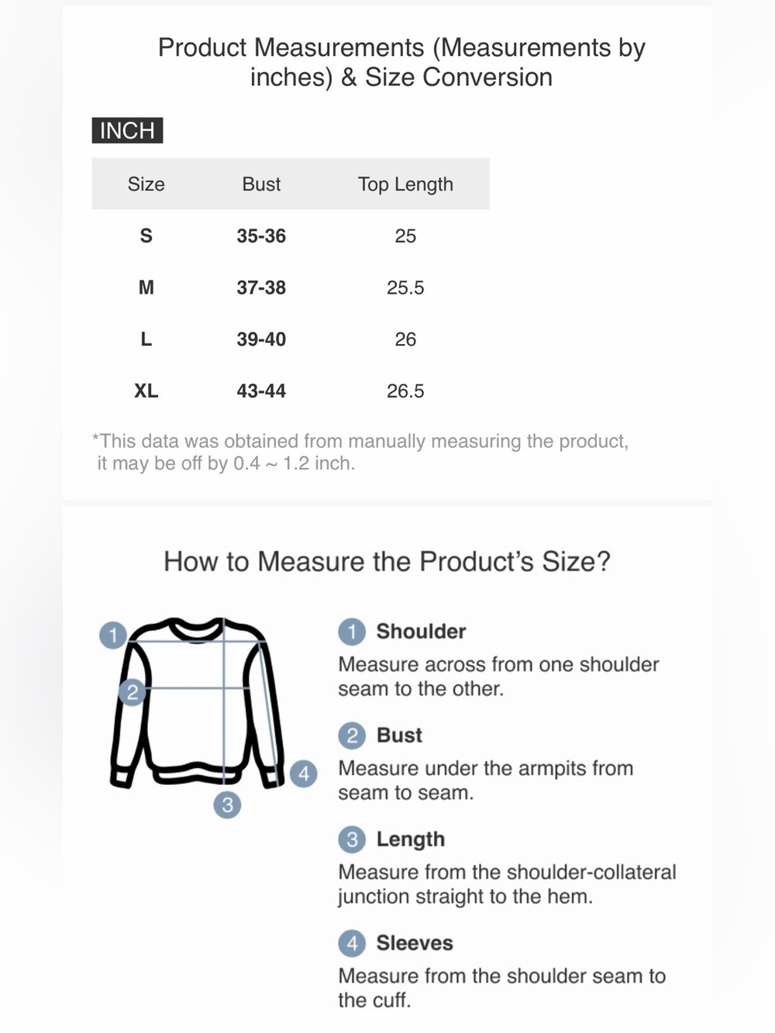The height and width of the screenshot is (1033, 775).
Task: Click the Product Measurements title
Action: click(x=401, y=62)
